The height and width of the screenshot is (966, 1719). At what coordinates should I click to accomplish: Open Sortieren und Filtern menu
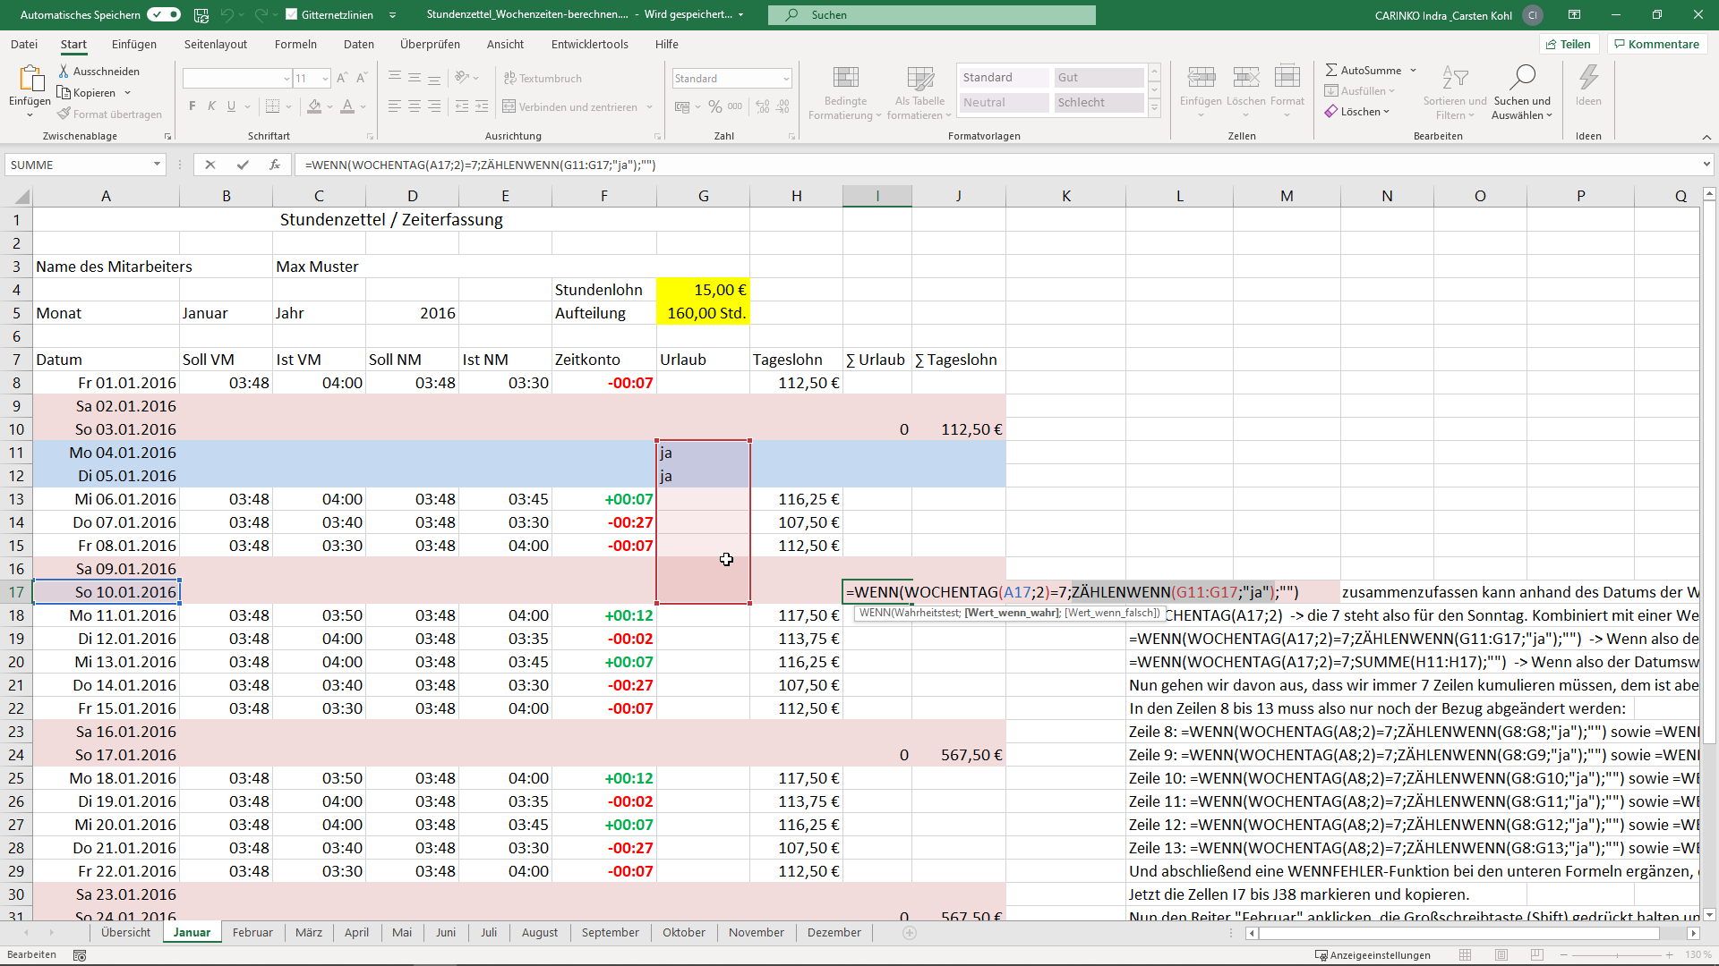tap(1455, 92)
